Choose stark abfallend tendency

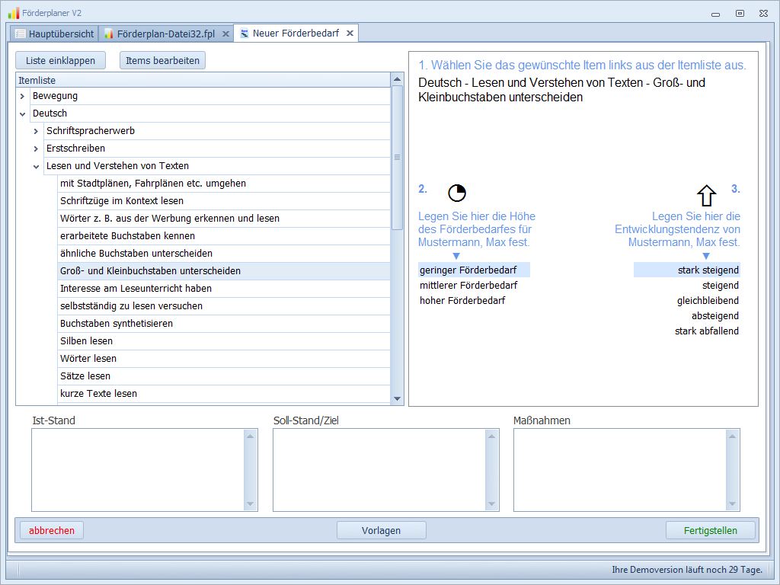point(687,331)
